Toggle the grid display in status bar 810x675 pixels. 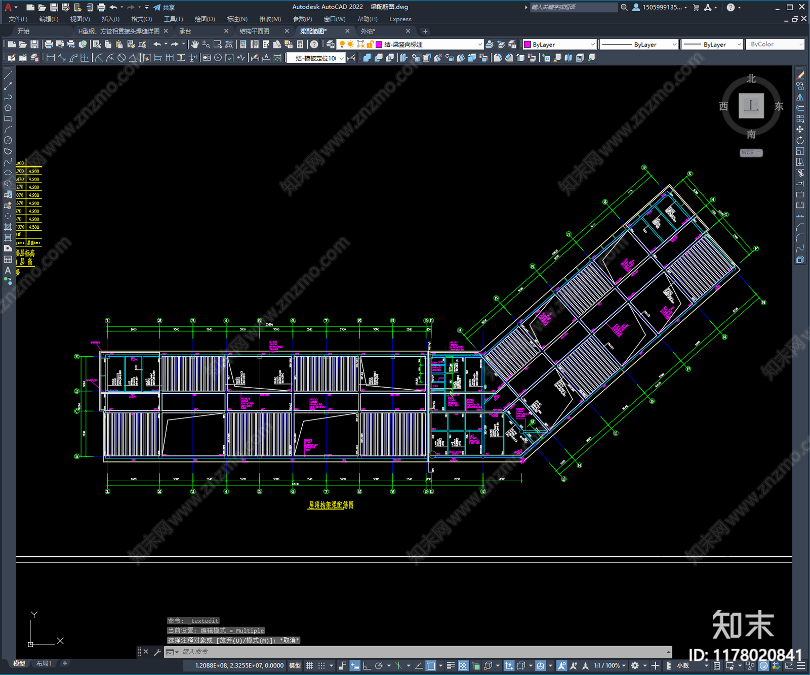click(x=309, y=665)
